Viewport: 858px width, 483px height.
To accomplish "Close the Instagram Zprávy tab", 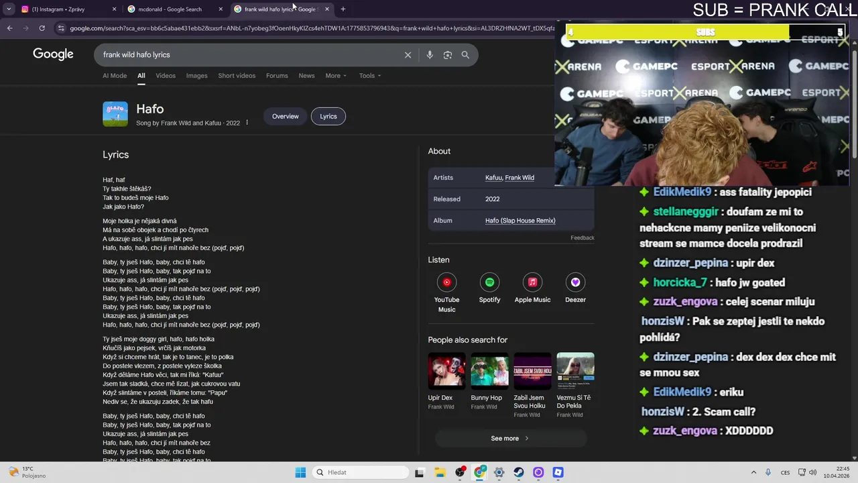I will (114, 9).
